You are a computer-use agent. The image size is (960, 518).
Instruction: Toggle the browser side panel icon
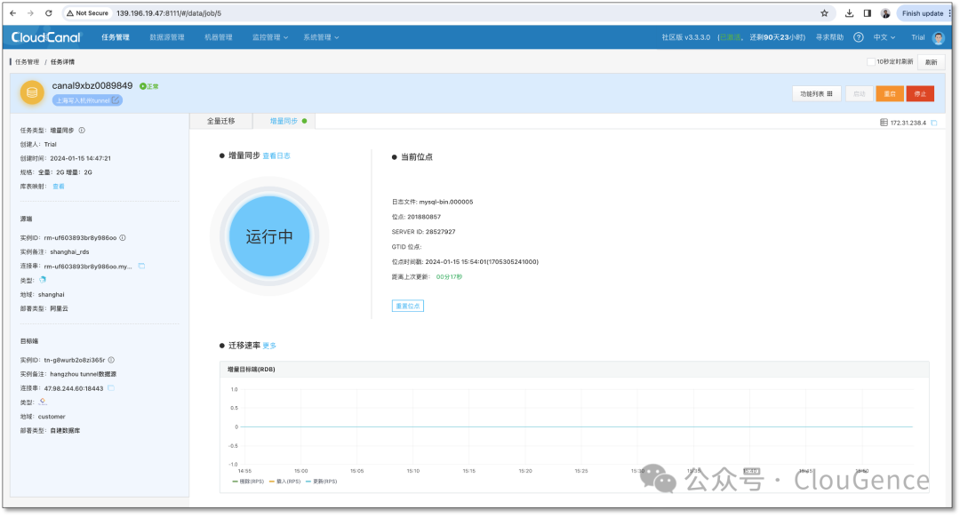[867, 12]
